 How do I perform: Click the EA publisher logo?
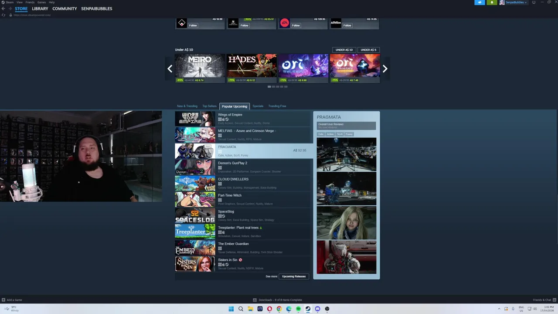tap(285, 23)
